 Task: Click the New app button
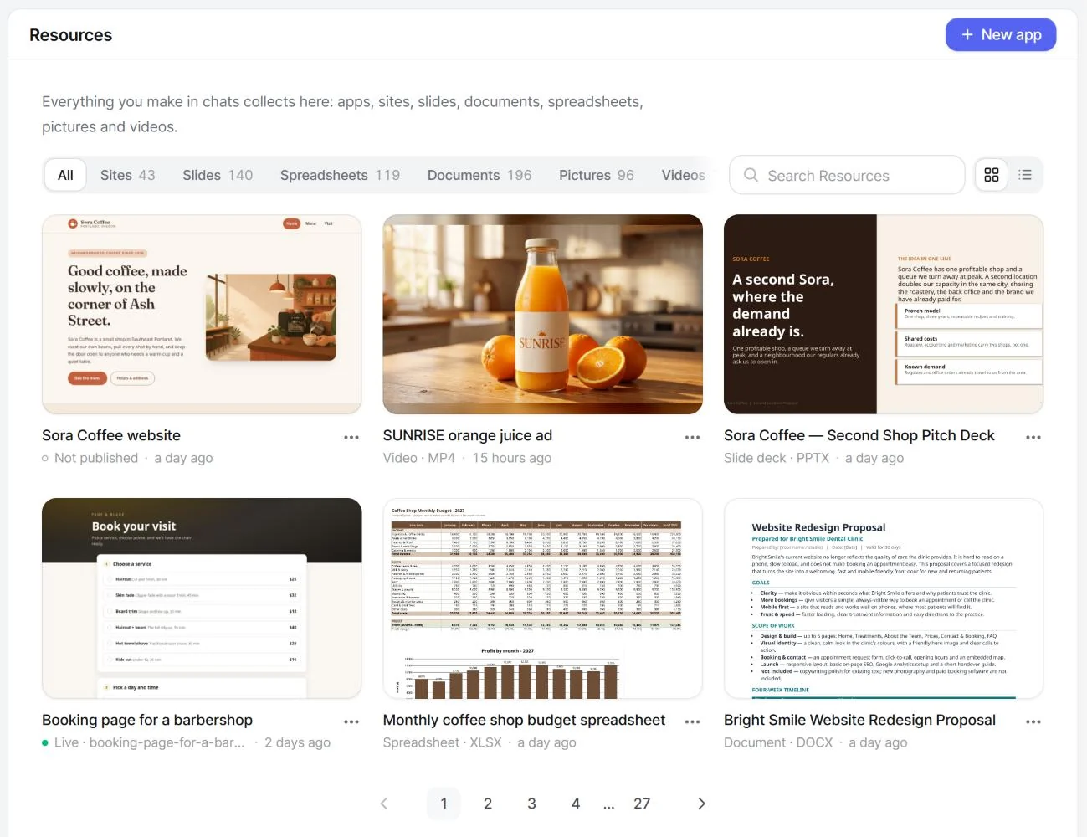(1000, 34)
